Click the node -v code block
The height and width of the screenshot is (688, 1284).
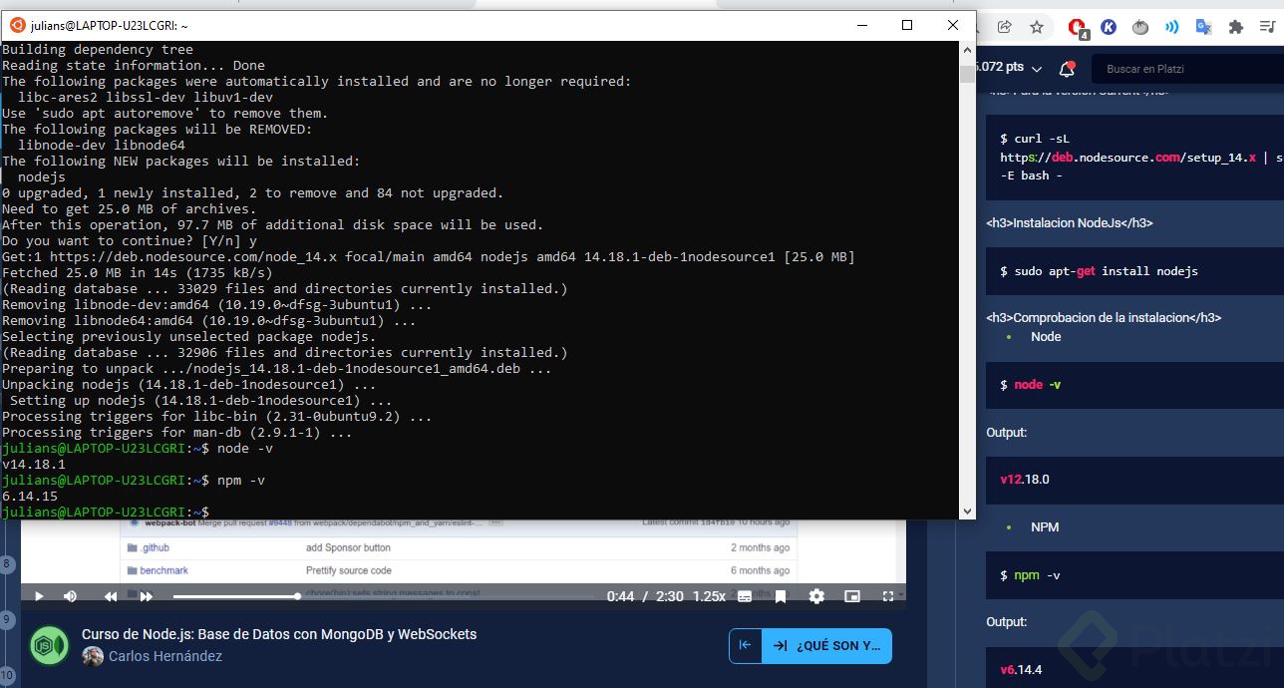pyautogui.click(x=1134, y=385)
